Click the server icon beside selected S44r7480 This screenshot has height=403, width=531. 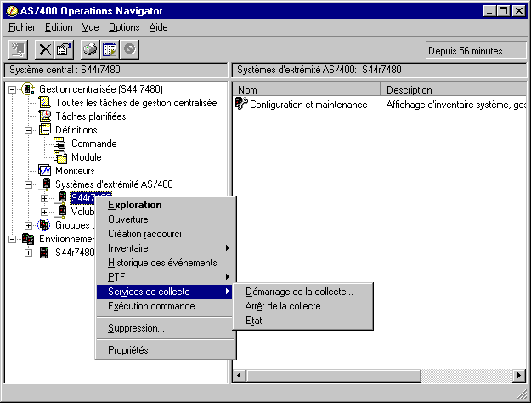62,198
